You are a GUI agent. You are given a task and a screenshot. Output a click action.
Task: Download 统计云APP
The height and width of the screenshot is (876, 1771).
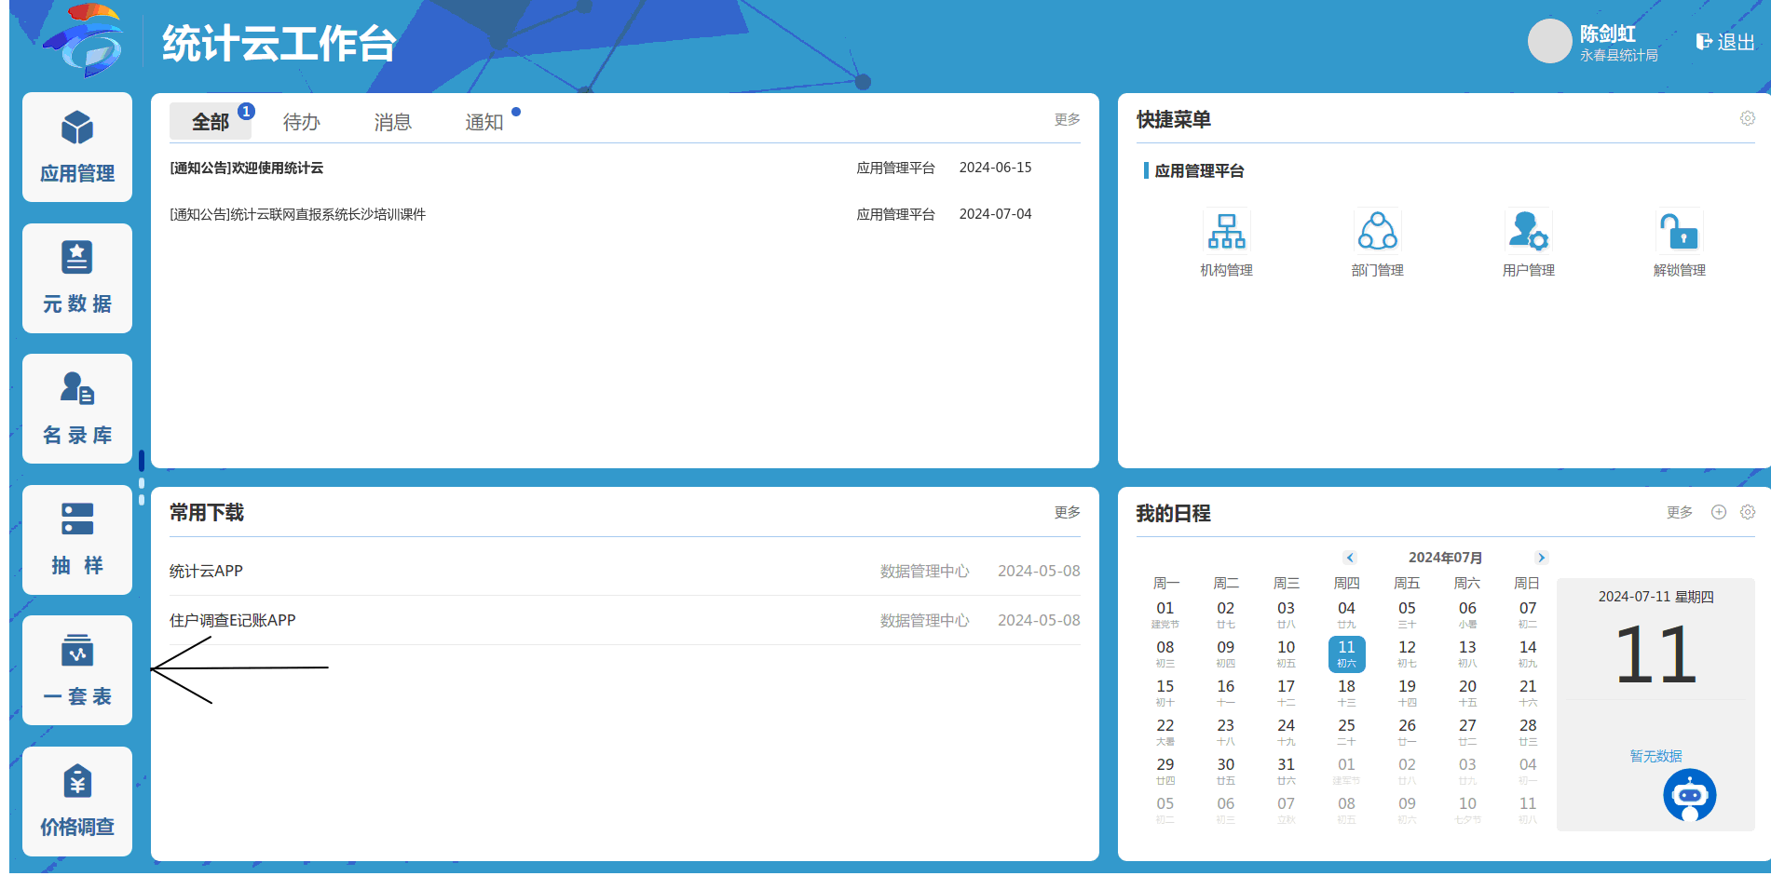(x=206, y=571)
